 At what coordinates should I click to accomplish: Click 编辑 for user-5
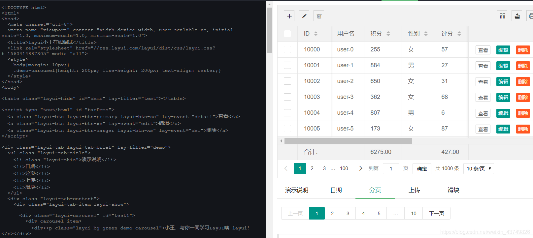click(503, 129)
